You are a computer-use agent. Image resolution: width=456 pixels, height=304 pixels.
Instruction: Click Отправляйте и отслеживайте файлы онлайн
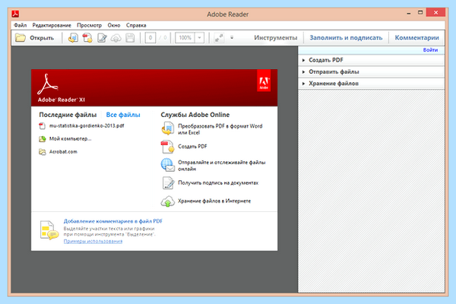tap(222, 166)
